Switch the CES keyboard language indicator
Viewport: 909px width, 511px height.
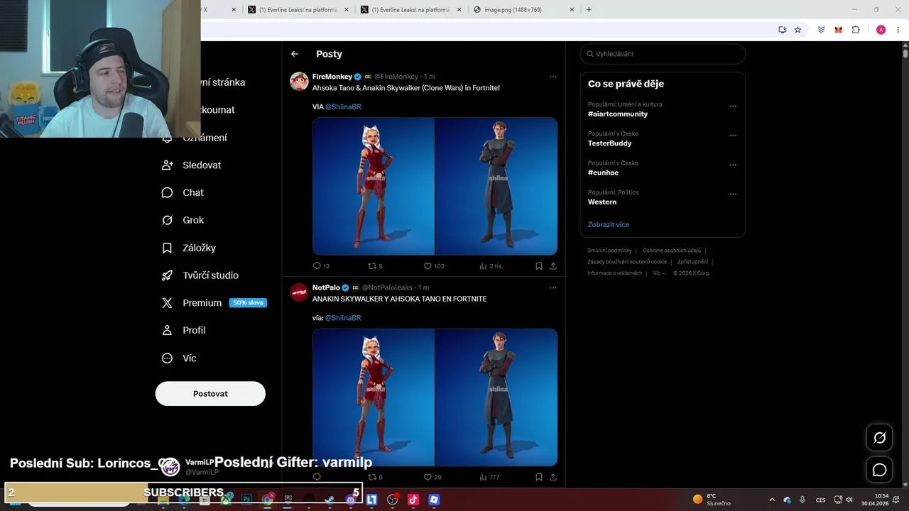click(x=820, y=500)
